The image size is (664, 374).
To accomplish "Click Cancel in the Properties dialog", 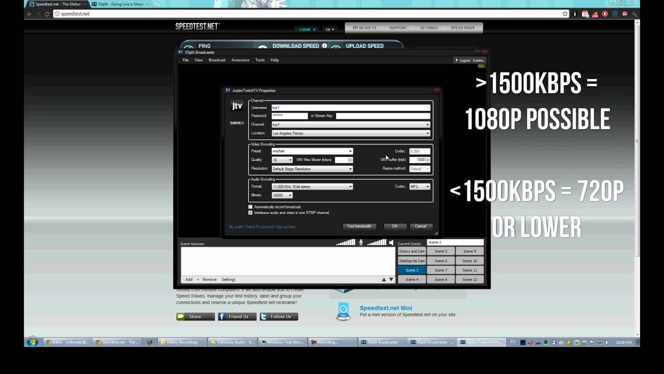I will pos(421,226).
